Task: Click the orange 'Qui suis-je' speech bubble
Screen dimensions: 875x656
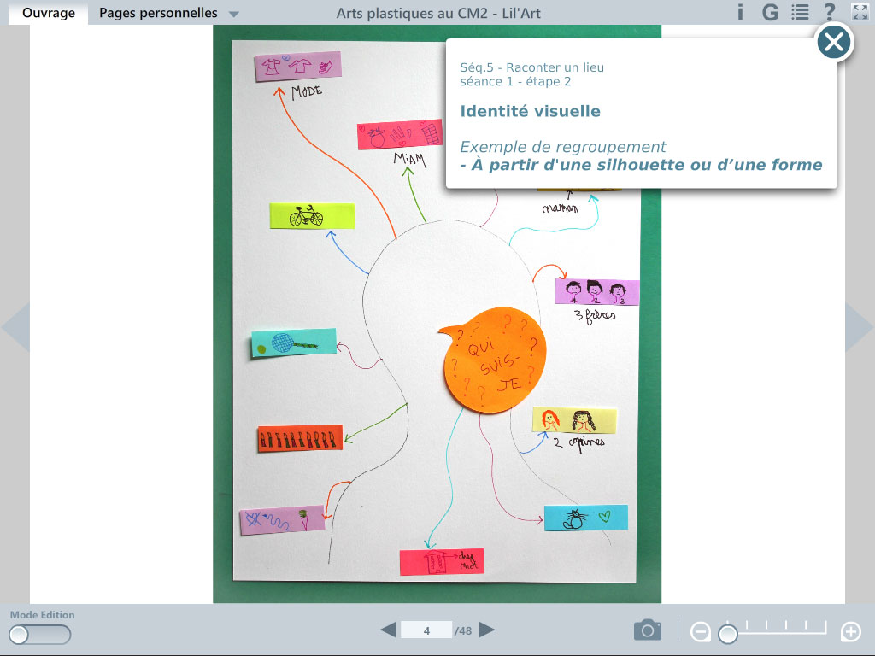Action: [x=496, y=359]
